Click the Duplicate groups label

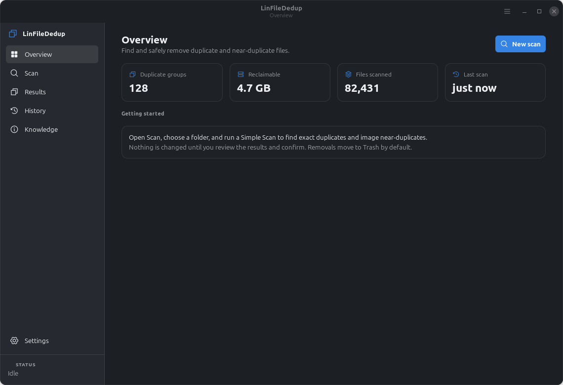click(163, 74)
